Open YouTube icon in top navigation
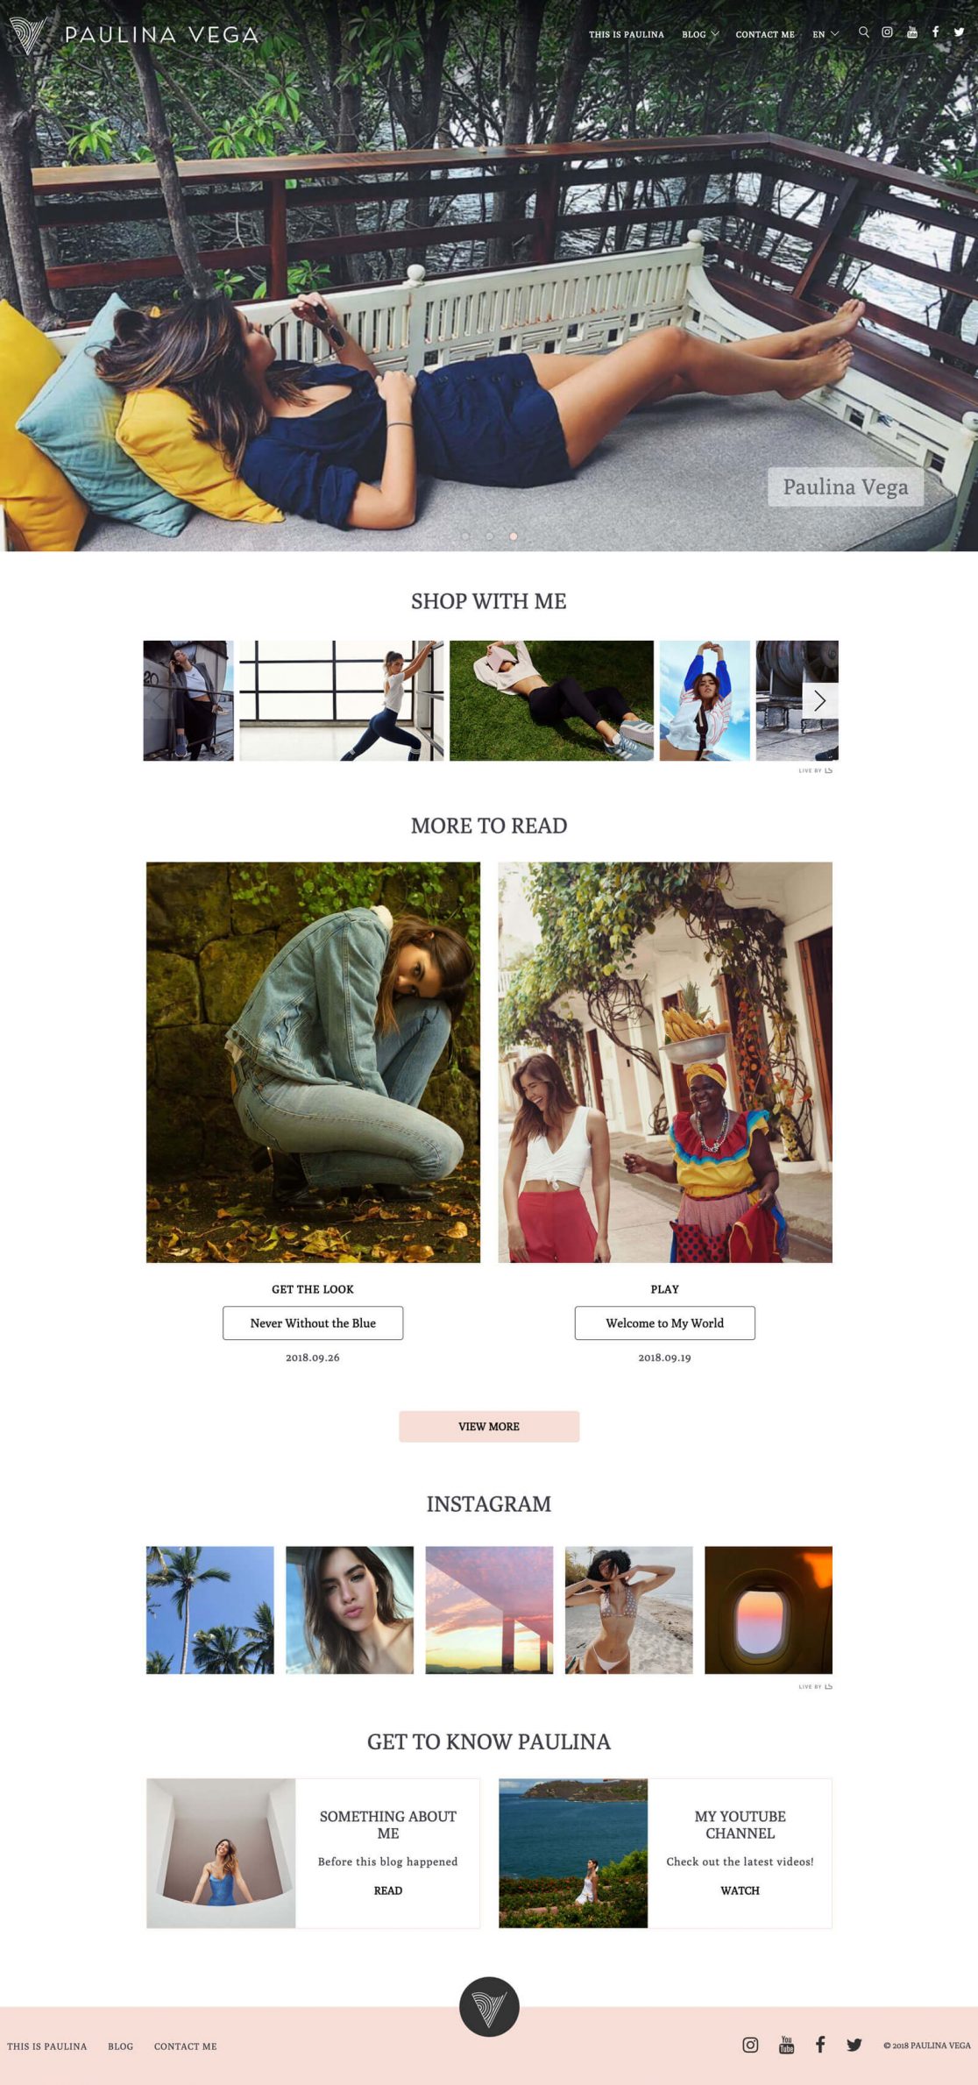Screen dimensions: 978x2085 tap(911, 32)
